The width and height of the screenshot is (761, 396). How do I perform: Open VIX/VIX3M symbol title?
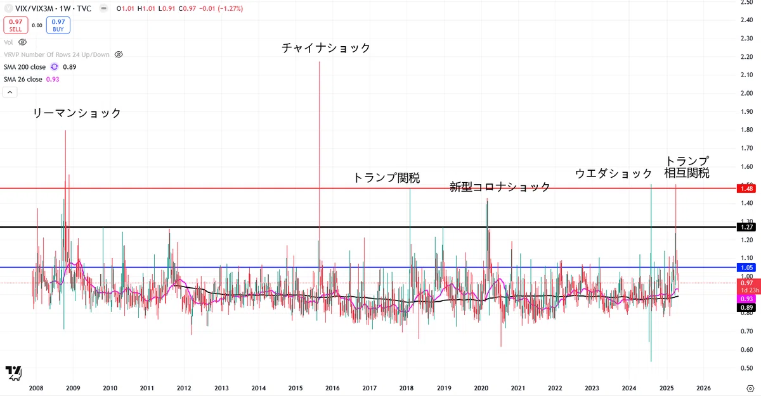[55, 9]
